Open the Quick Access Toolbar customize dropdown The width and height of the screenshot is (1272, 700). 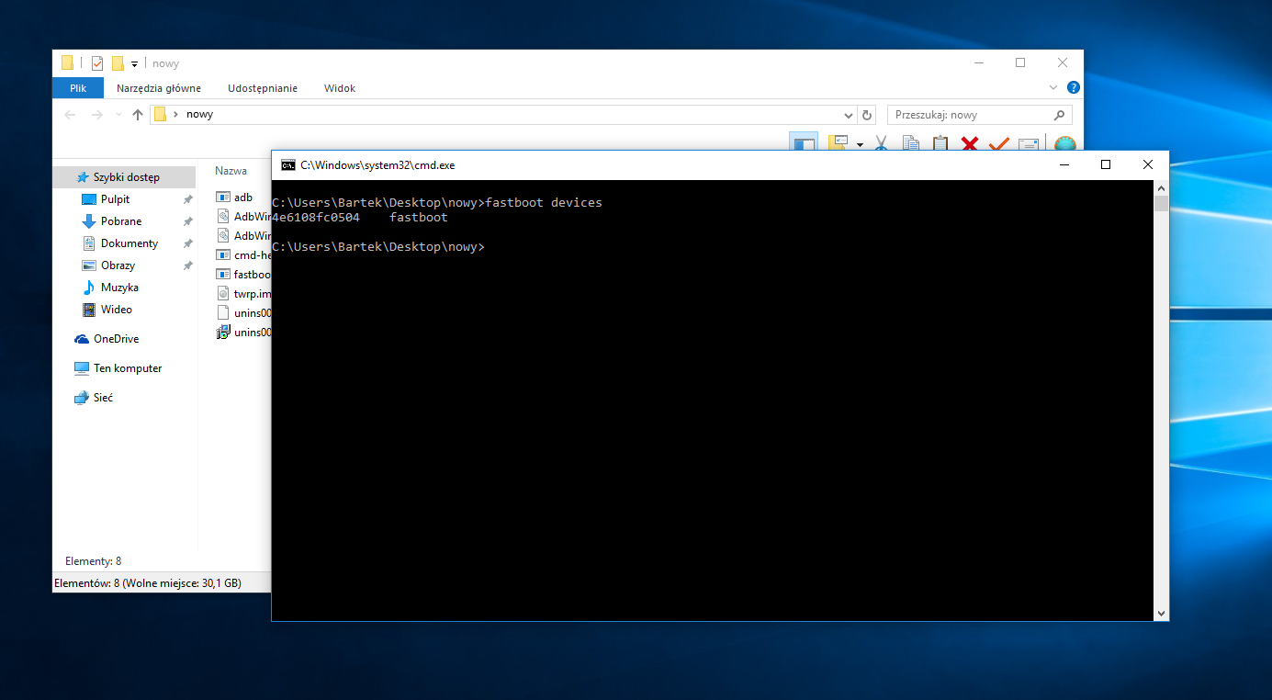pyautogui.click(x=134, y=63)
